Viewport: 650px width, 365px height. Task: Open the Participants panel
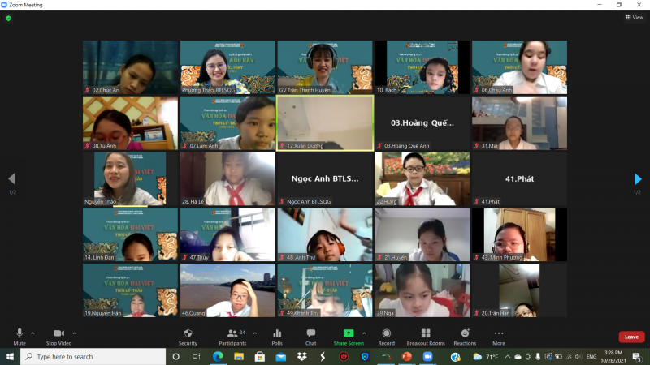tap(232, 337)
